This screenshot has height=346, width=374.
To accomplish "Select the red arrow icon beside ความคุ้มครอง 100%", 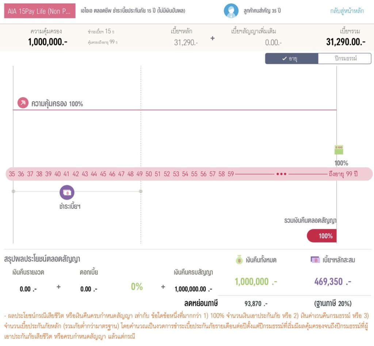I will coord(23,103).
